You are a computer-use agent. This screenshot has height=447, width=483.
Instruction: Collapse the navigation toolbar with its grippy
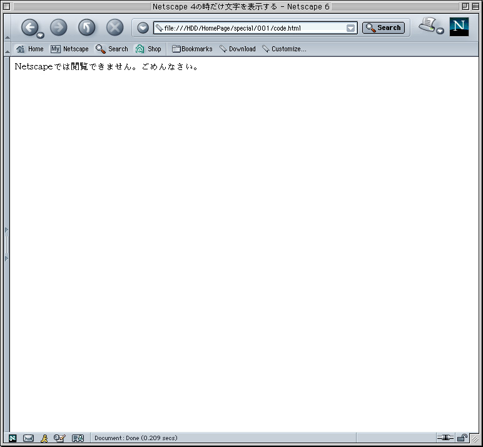tap(7, 28)
